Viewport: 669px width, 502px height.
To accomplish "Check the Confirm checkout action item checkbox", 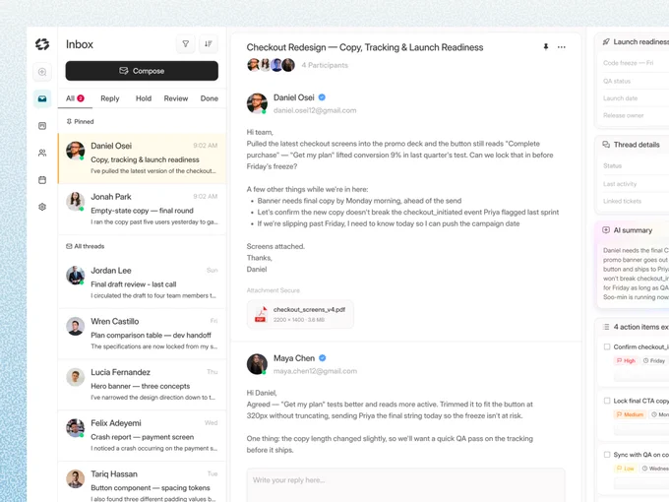I will click(607, 346).
